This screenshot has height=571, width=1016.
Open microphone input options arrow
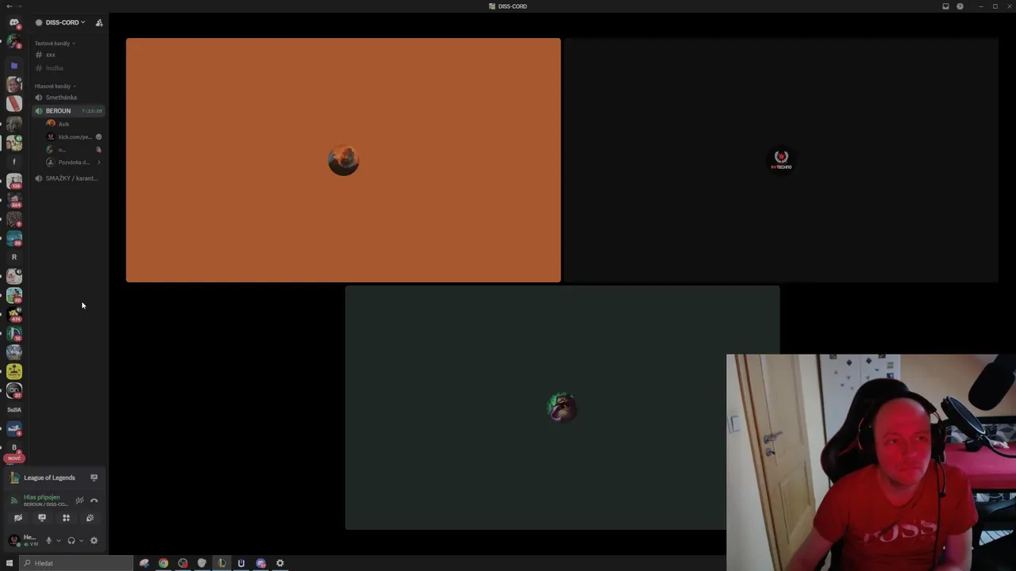click(x=59, y=541)
